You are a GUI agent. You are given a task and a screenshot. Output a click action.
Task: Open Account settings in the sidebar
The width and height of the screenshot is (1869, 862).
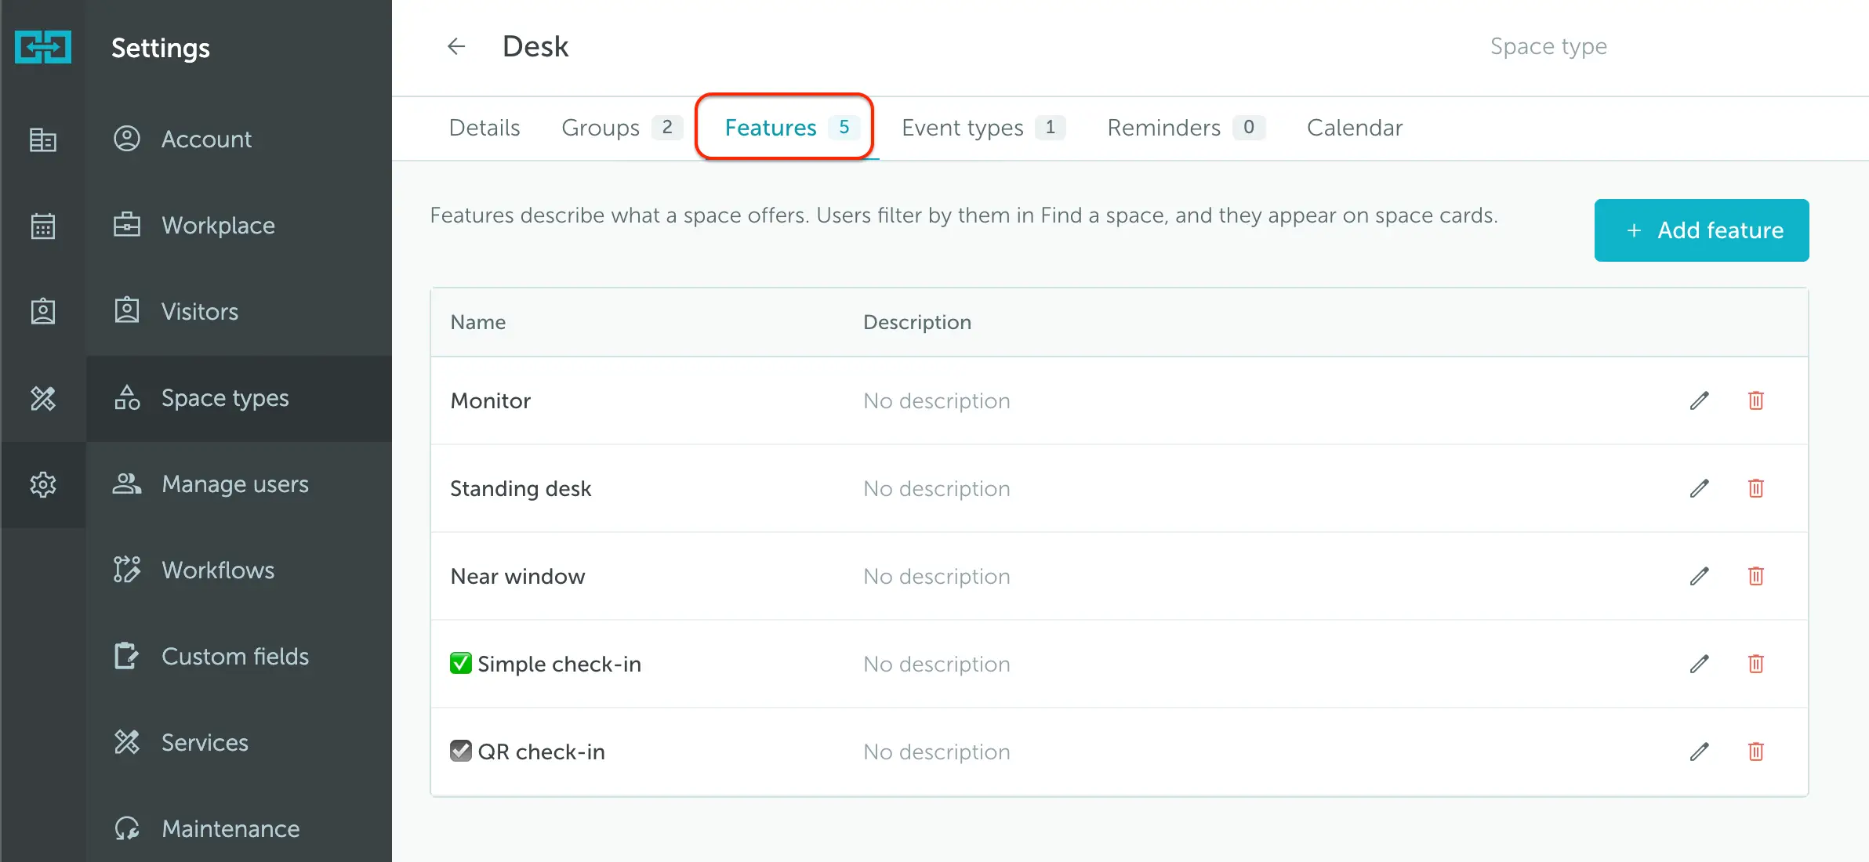point(239,139)
